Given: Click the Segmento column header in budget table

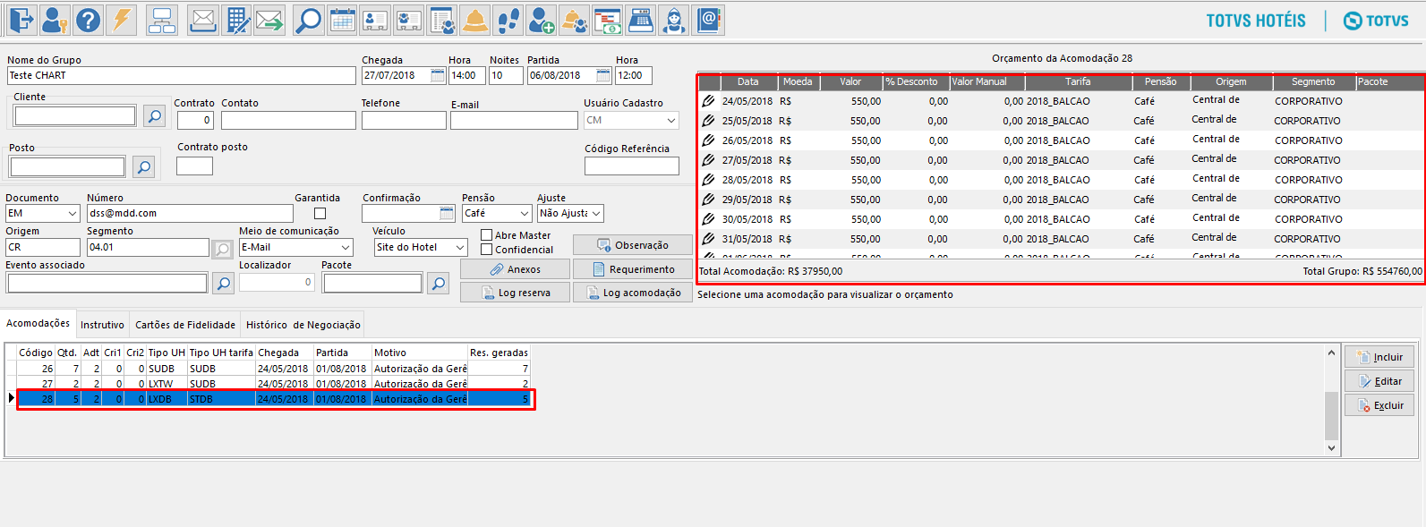Looking at the screenshot, I should tap(1313, 81).
